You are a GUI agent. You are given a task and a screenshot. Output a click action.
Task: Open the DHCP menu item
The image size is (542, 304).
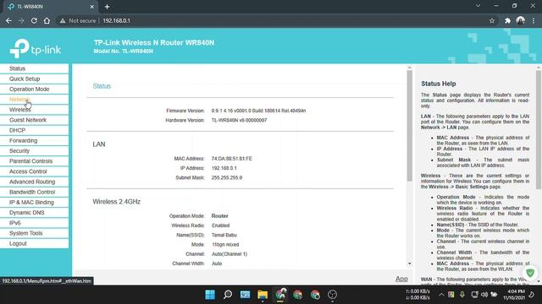35,130
